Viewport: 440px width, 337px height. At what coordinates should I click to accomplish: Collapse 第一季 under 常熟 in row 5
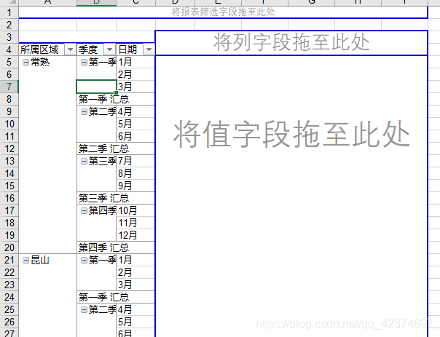(84, 63)
